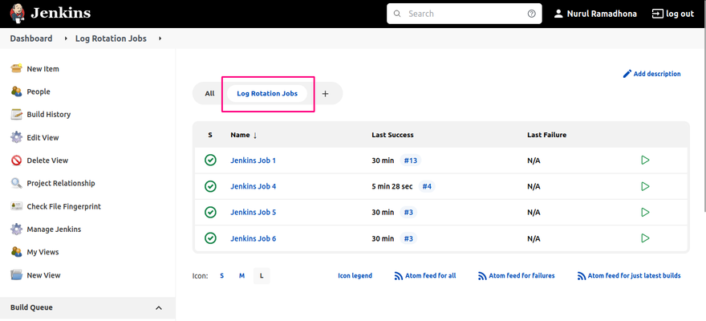The width and height of the screenshot is (706, 321).
Task: Click the My Views people icon
Action: pyautogui.click(x=16, y=252)
